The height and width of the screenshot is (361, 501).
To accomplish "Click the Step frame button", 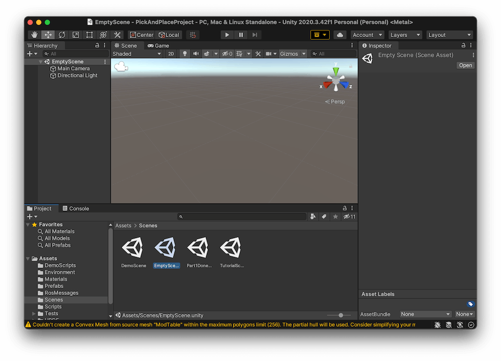I will [255, 35].
